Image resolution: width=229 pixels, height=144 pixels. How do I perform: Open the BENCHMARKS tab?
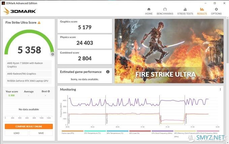point(165,11)
